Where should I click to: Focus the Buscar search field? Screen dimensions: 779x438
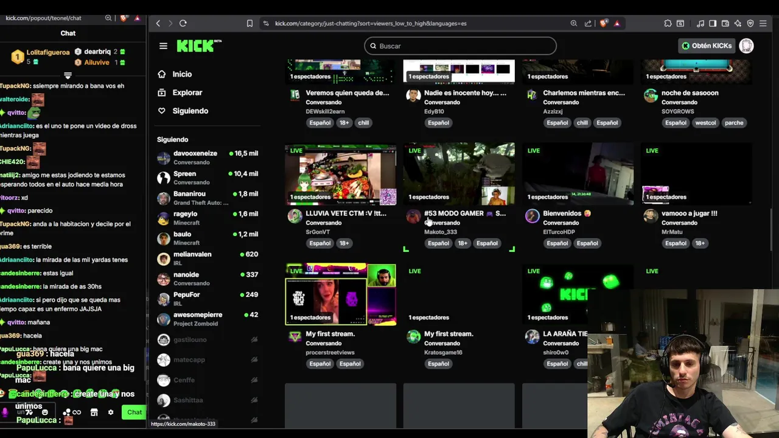click(460, 46)
